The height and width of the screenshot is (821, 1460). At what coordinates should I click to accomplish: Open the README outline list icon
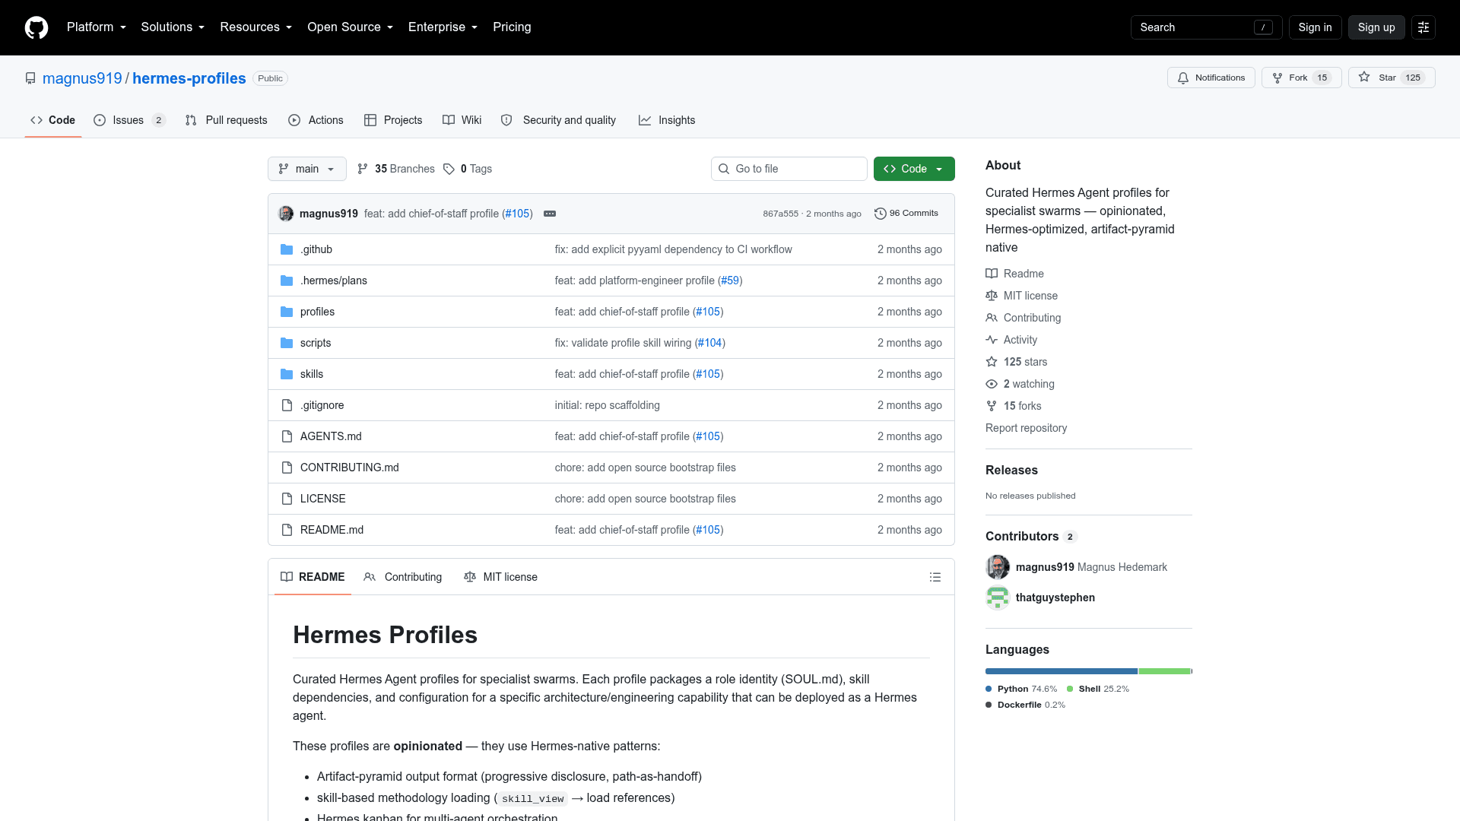tap(935, 577)
